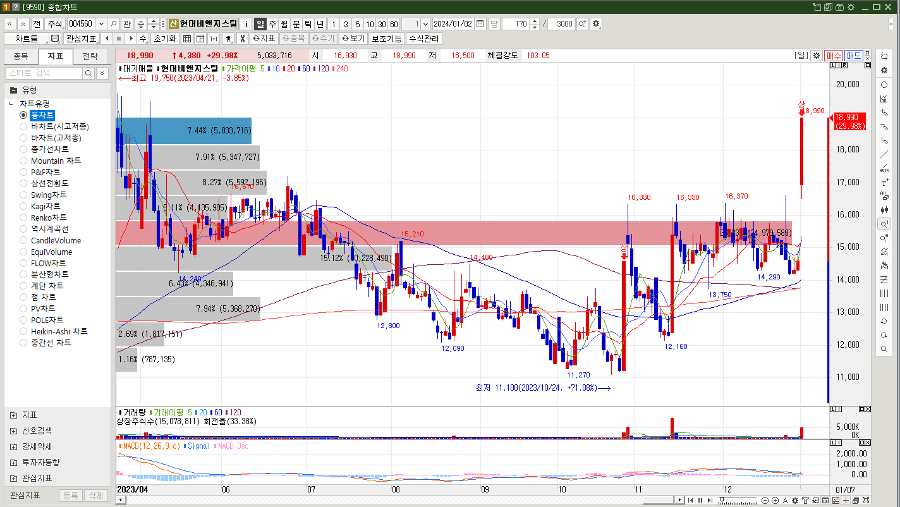Switch to the 종목 tab

(x=21, y=56)
